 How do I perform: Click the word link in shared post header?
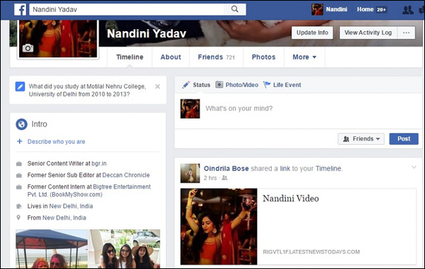(285, 169)
